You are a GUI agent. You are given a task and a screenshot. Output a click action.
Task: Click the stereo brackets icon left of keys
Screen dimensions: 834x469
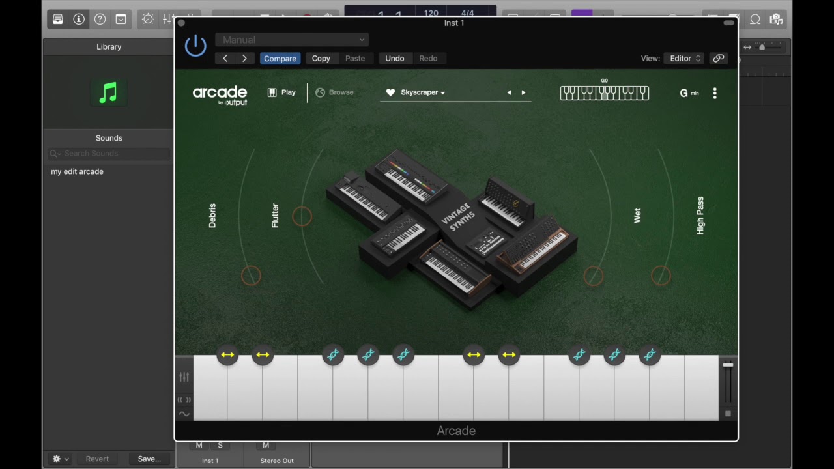coord(184,399)
